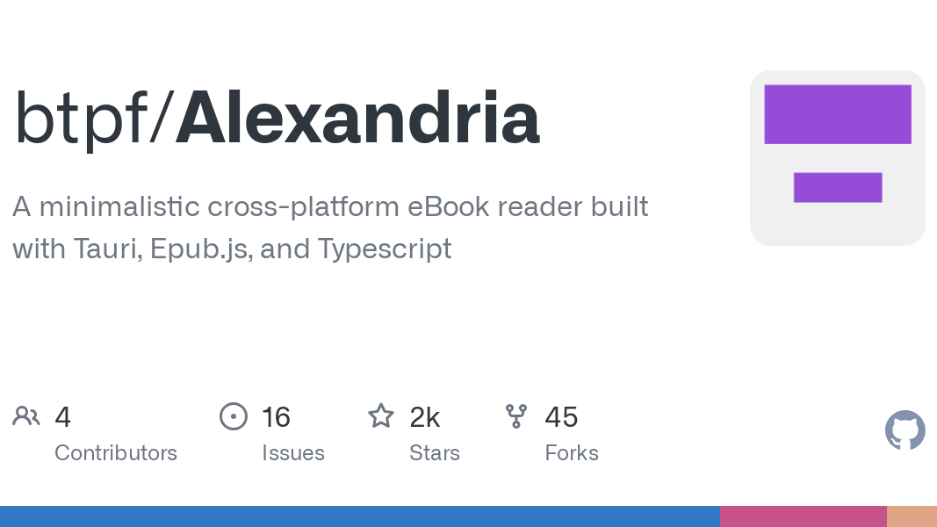The height and width of the screenshot is (527, 937).
Task: Click the issue count 16
Action: click(x=276, y=417)
